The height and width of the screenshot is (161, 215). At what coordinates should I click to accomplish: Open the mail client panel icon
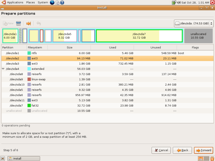tap(57, 2)
